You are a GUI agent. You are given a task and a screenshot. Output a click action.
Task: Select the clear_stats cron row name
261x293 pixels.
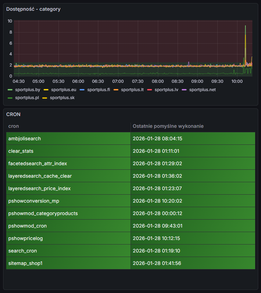pos(21,151)
